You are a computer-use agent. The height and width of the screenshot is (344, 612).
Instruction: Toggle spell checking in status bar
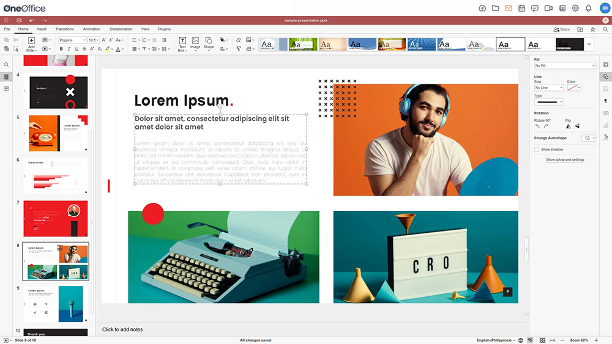[531, 340]
